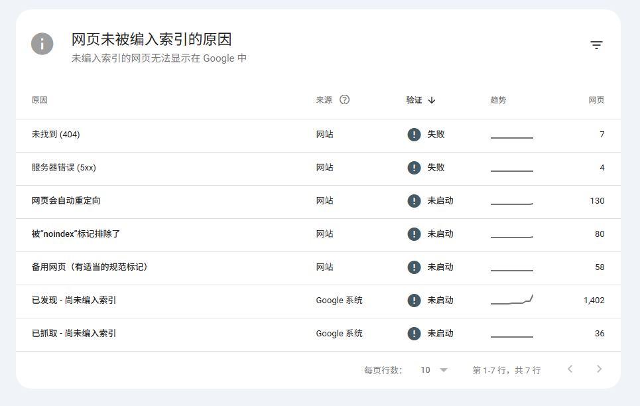Click 未启动 status in 已抓取 row
This screenshot has width=640, height=406.
440,333
